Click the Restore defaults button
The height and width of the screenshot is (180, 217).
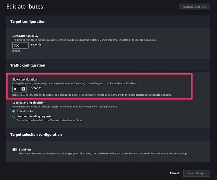pos(194,7)
